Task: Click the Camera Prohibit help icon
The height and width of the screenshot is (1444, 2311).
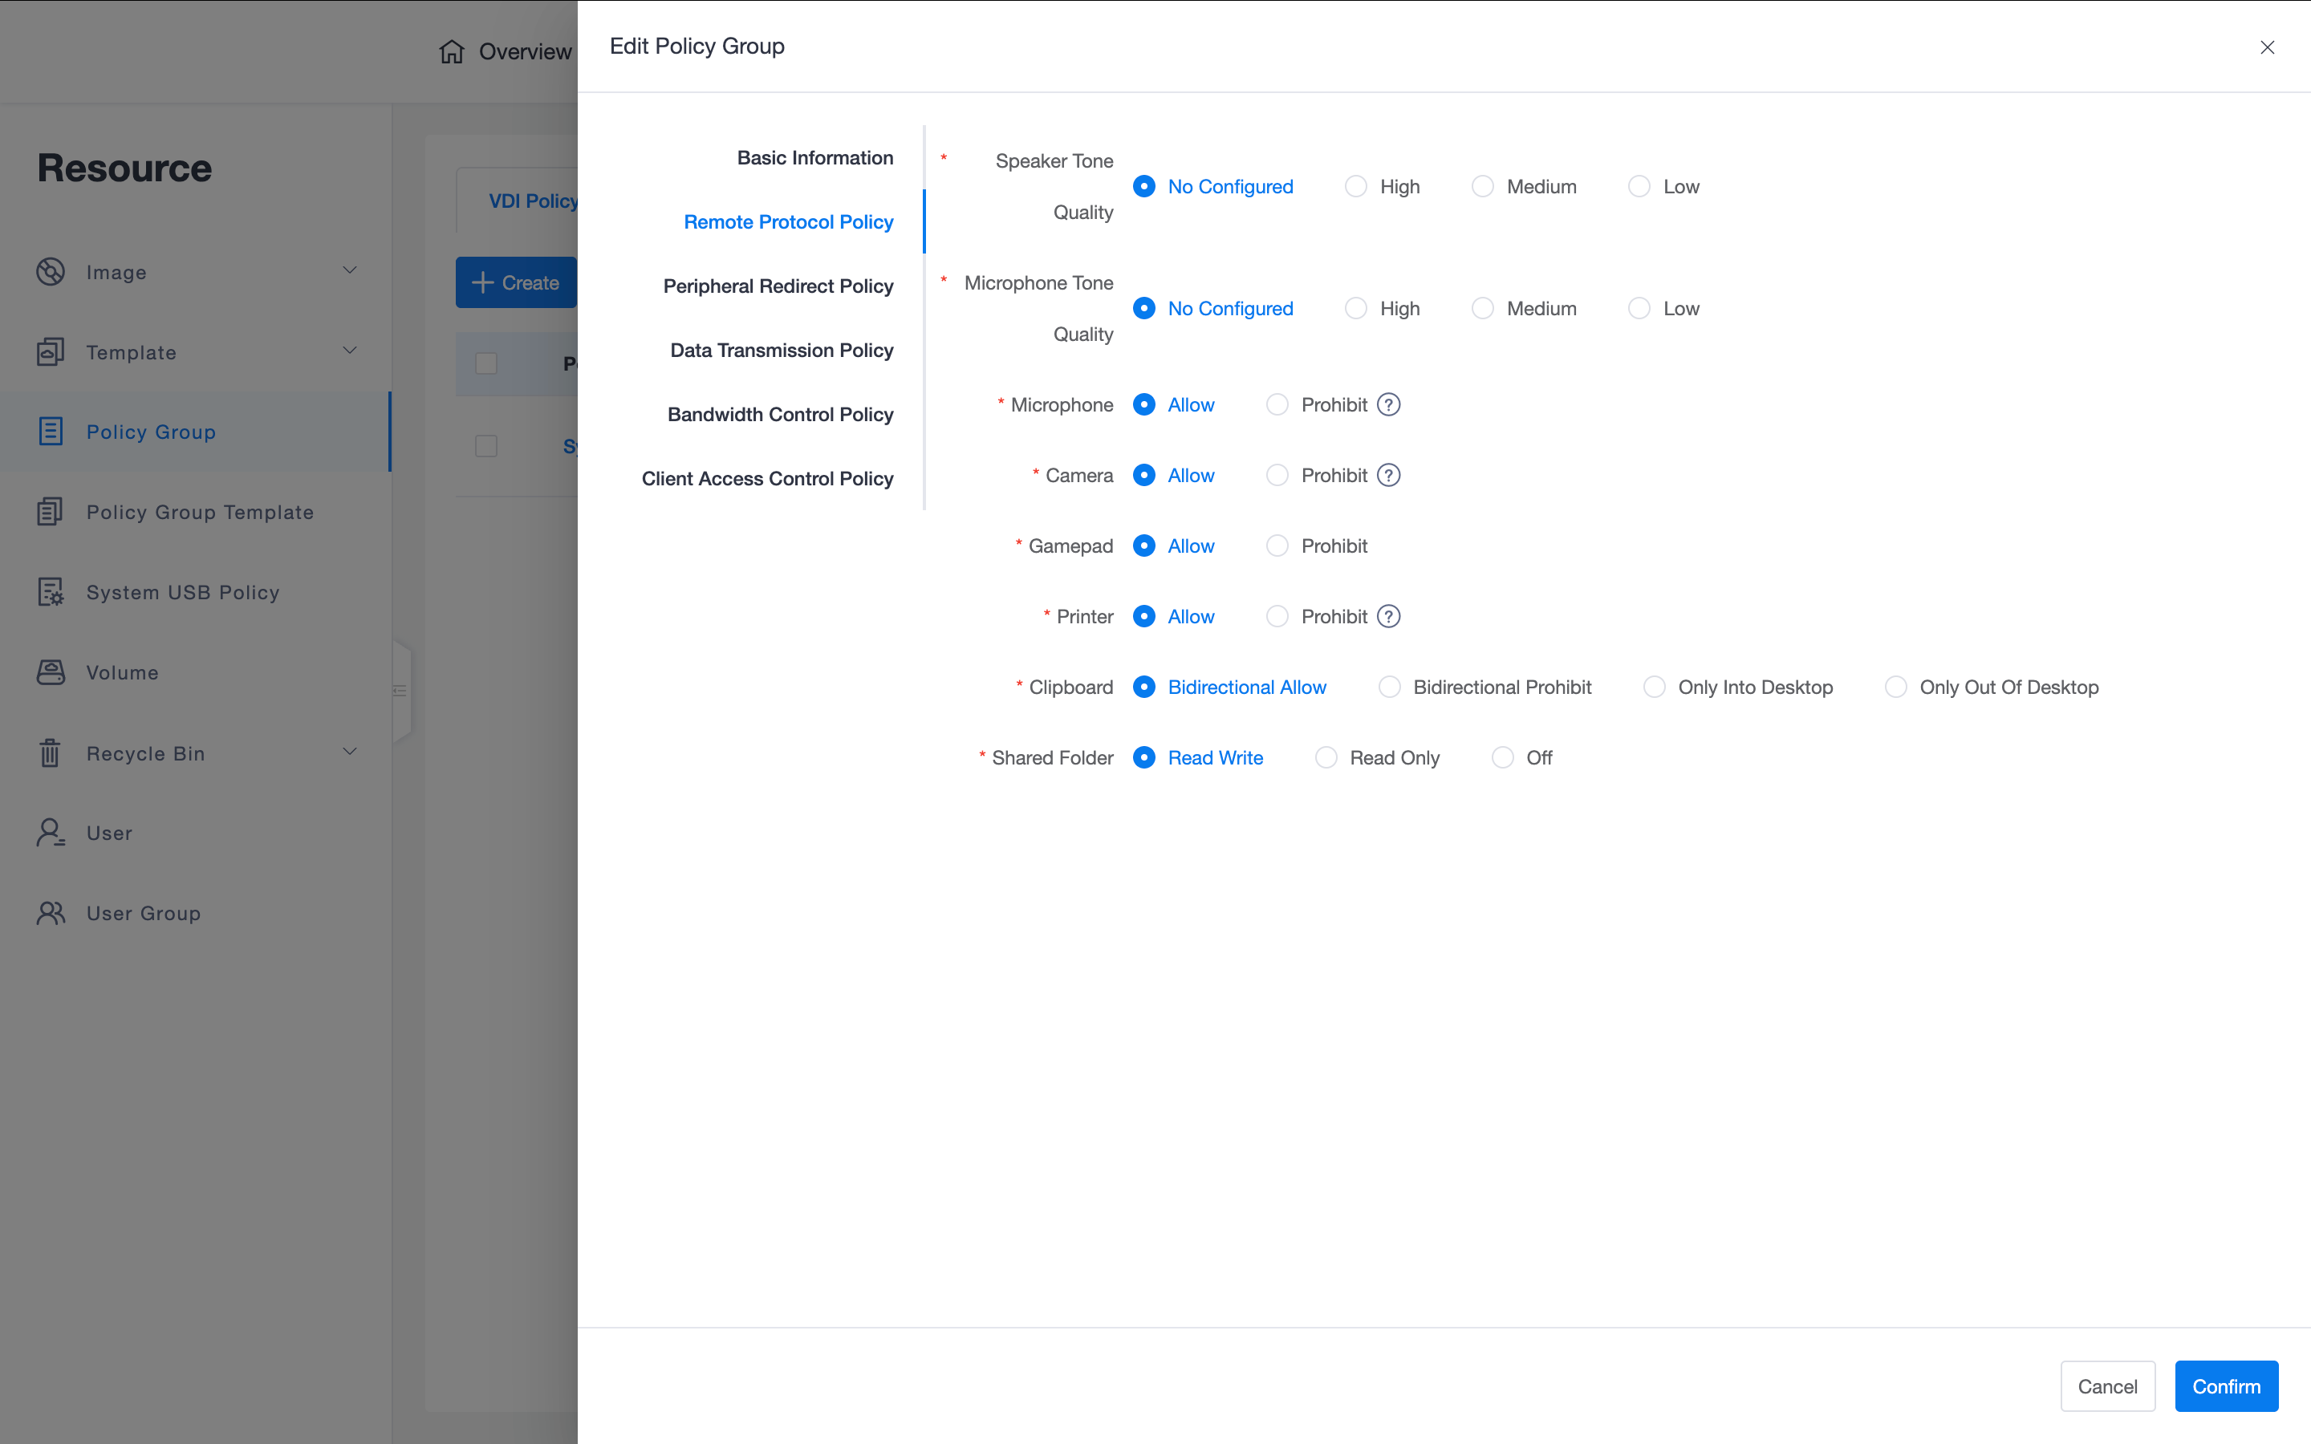Action: tap(1388, 476)
